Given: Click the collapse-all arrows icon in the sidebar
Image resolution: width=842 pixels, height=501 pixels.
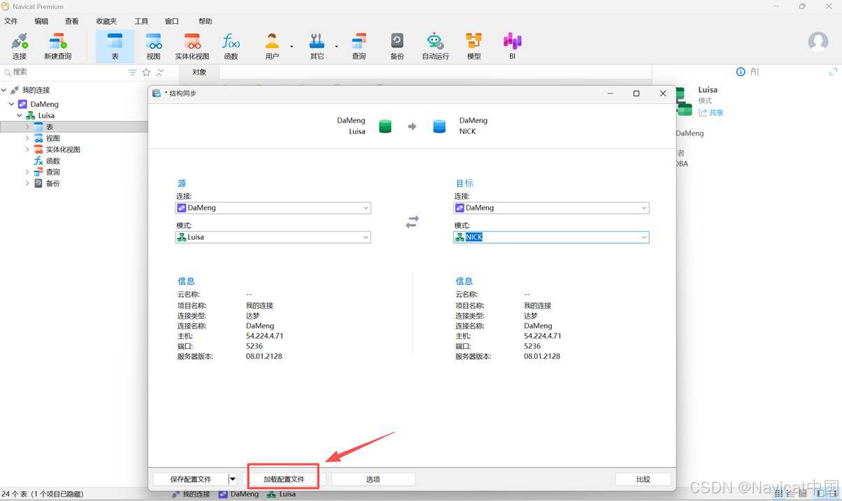Looking at the screenshot, I should (160, 72).
